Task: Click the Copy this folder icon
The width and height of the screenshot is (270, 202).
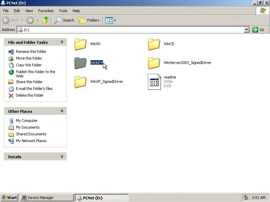Action: 11,65
